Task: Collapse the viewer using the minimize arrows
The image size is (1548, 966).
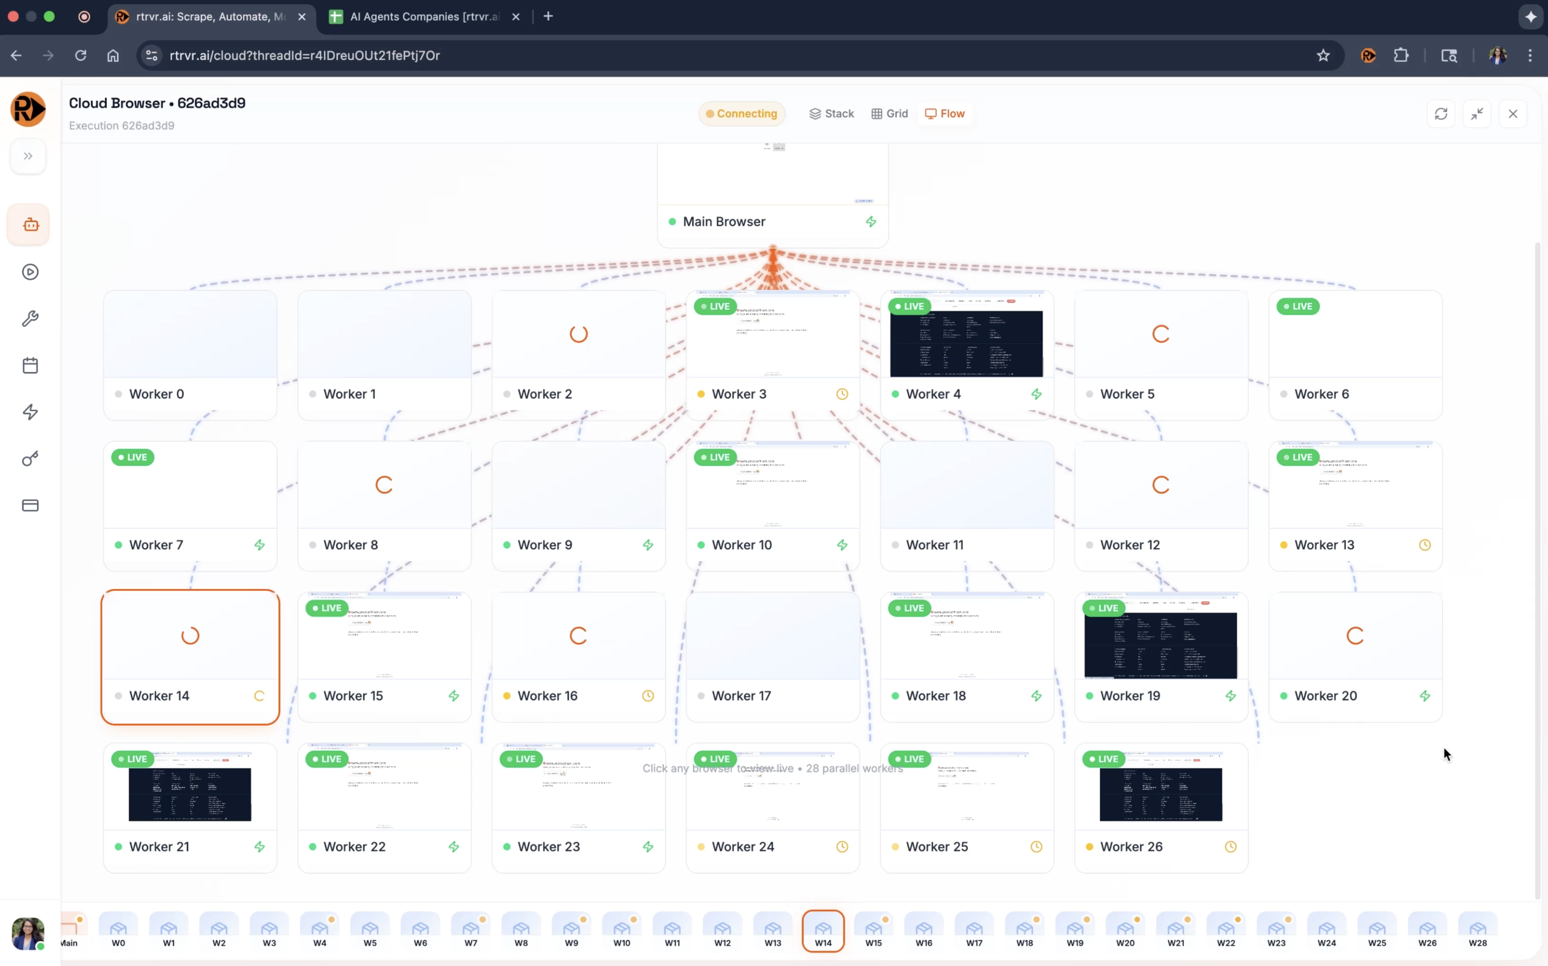Action: coord(1478,113)
